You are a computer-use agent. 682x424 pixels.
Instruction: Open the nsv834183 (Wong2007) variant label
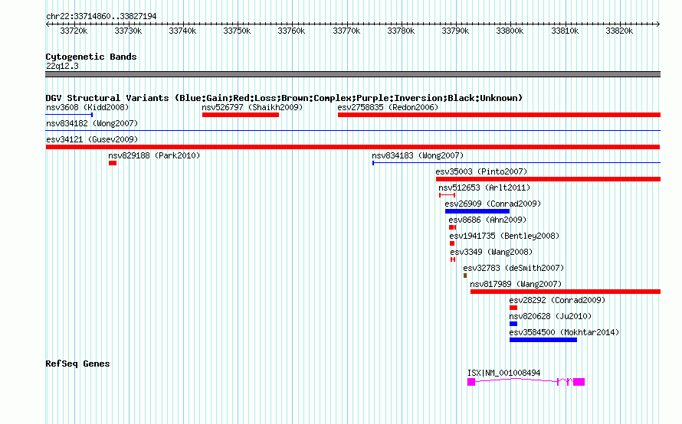click(418, 155)
